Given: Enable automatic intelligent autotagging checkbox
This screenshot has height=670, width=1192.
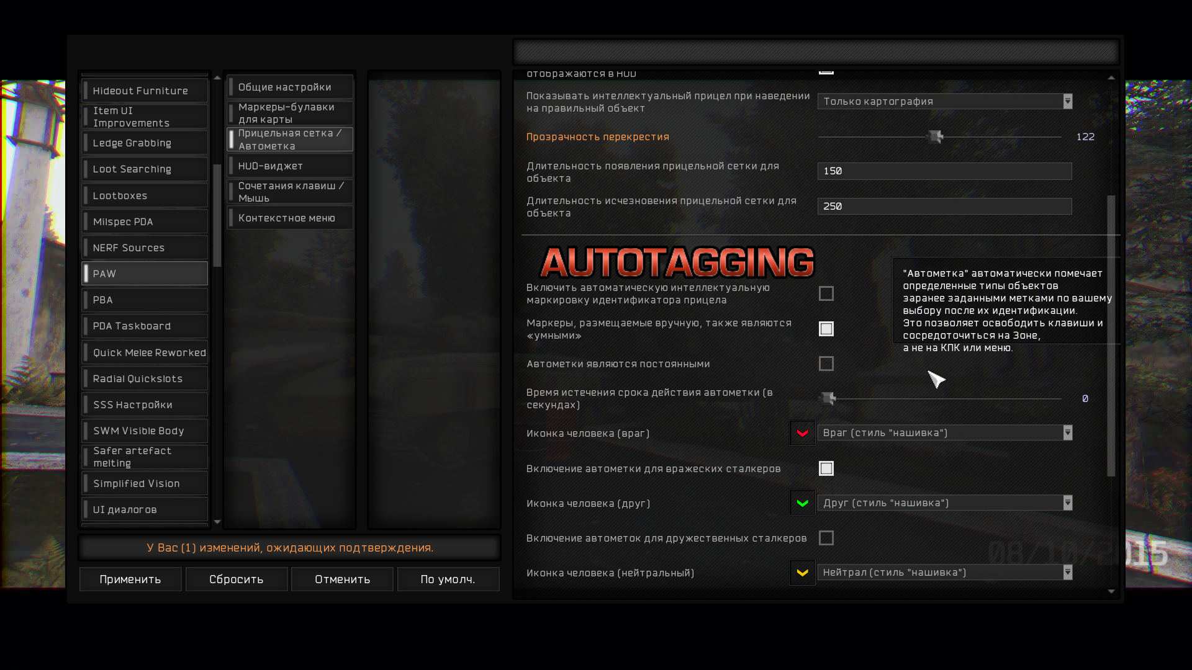Looking at the screenshot, I should point(826,293).
